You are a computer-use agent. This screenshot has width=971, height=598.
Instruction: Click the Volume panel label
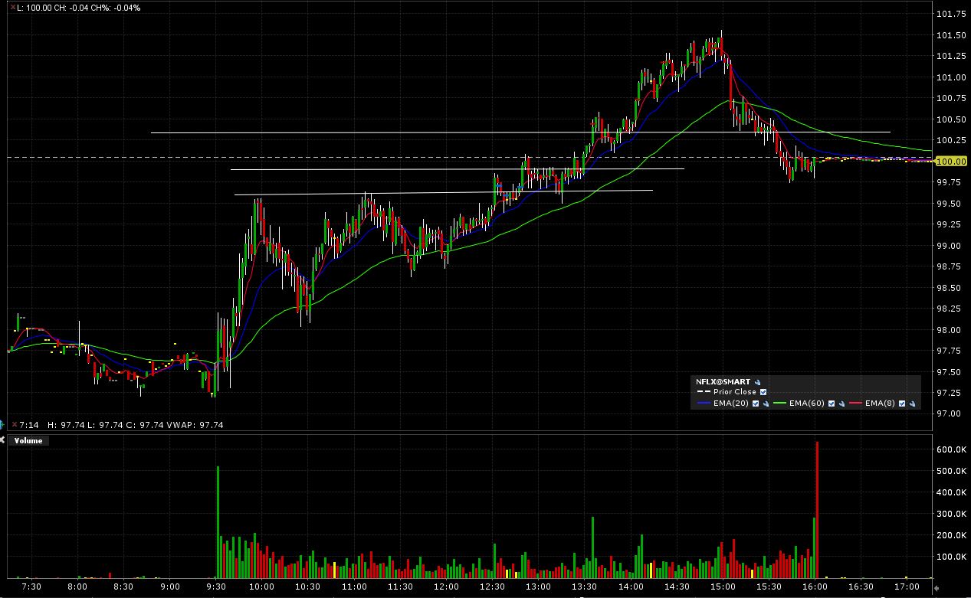click(x=28, y=441)
